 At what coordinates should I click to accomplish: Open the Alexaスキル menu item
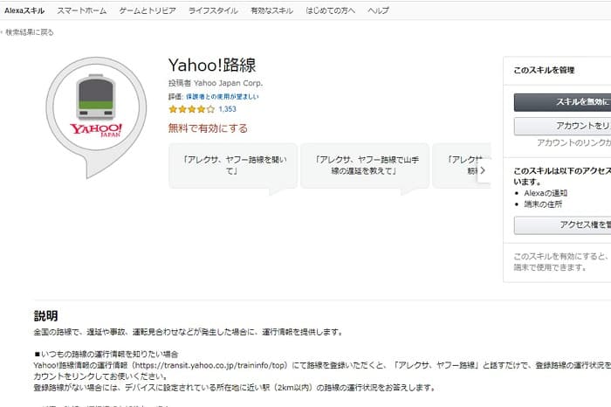coord(24,10)
